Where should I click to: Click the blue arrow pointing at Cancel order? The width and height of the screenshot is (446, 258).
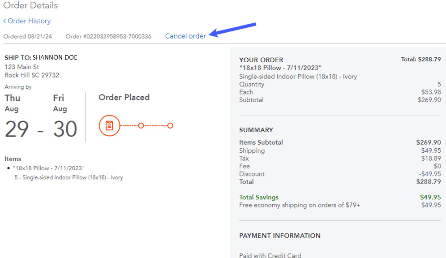pos(233,29)
